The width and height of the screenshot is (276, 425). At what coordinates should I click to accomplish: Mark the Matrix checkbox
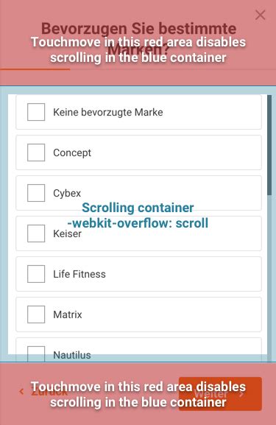pos(36,315)
